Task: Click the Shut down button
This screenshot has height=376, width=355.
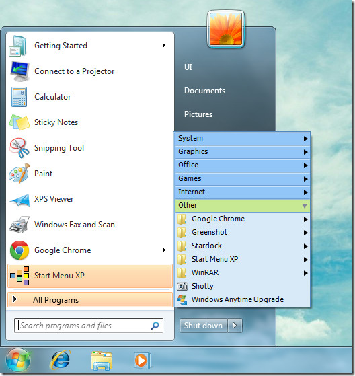Action: click(x=203, y=326)
